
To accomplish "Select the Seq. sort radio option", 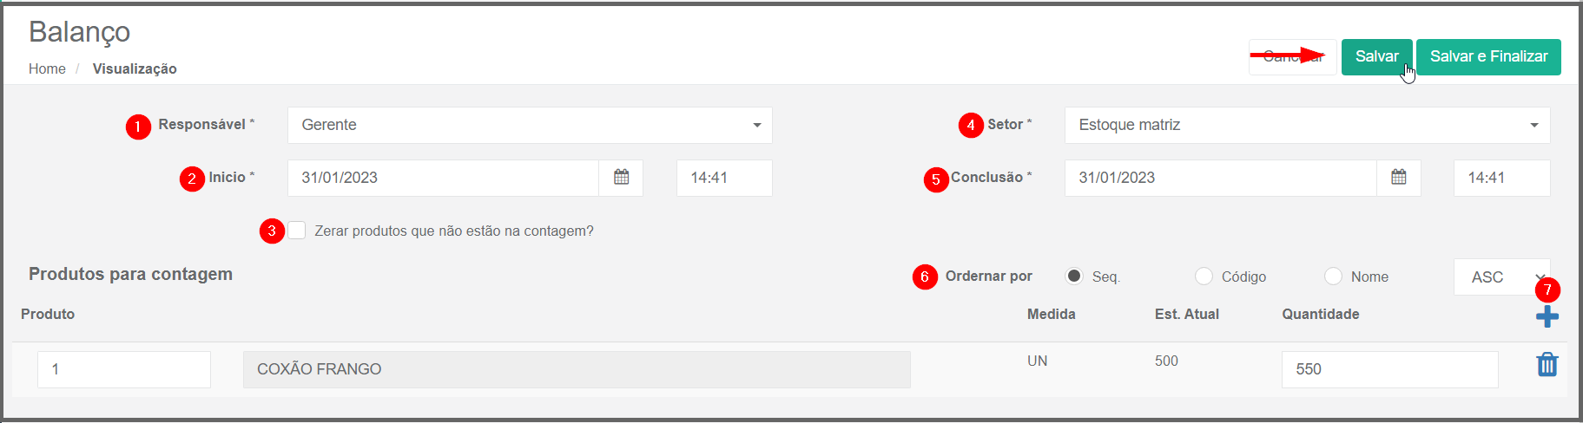I will pos(1074,277).
